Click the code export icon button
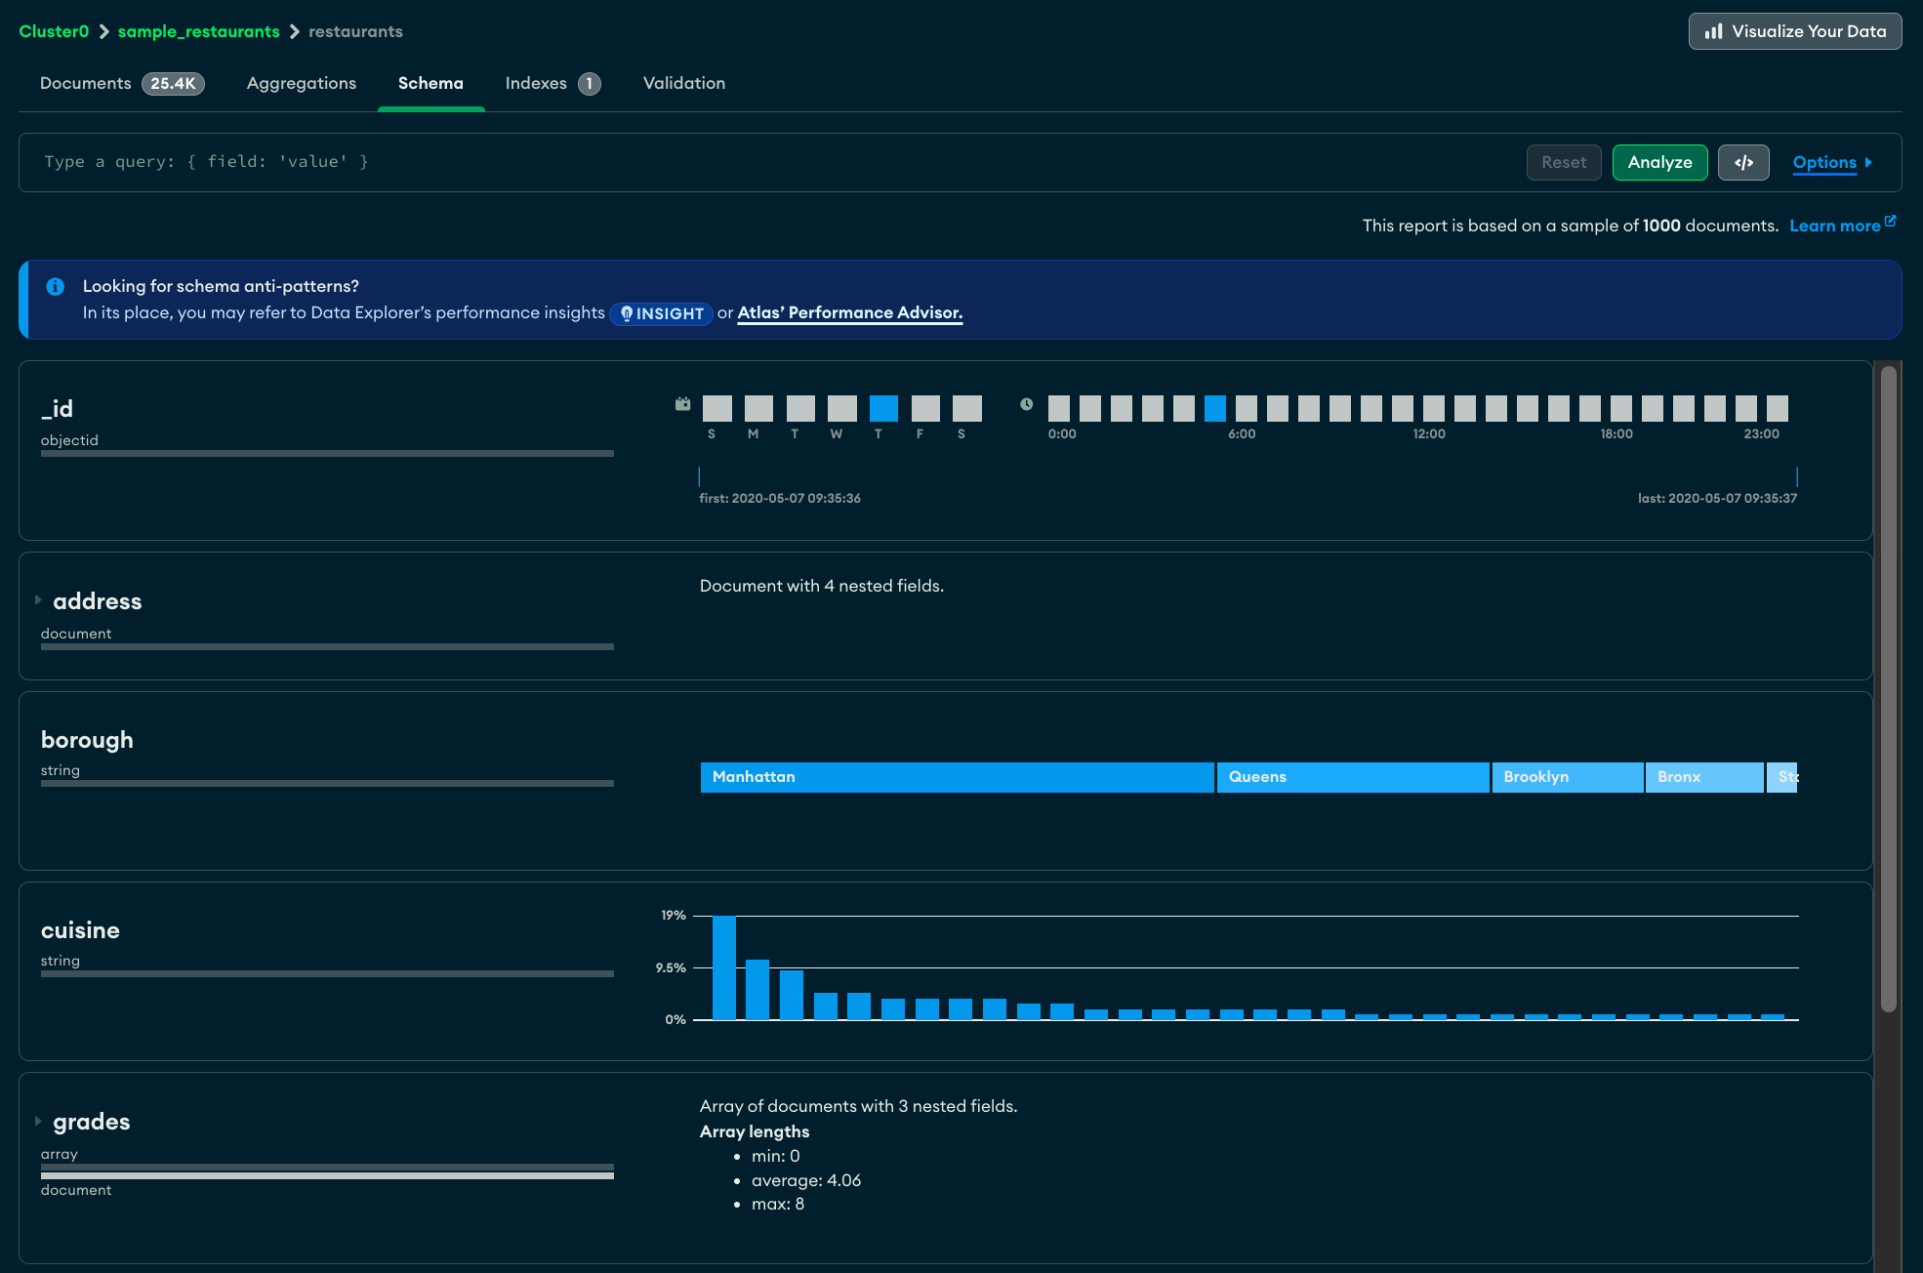 click(x=1743, y=162)
